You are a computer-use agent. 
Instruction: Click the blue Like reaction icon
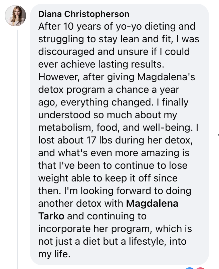click(190, 268)
